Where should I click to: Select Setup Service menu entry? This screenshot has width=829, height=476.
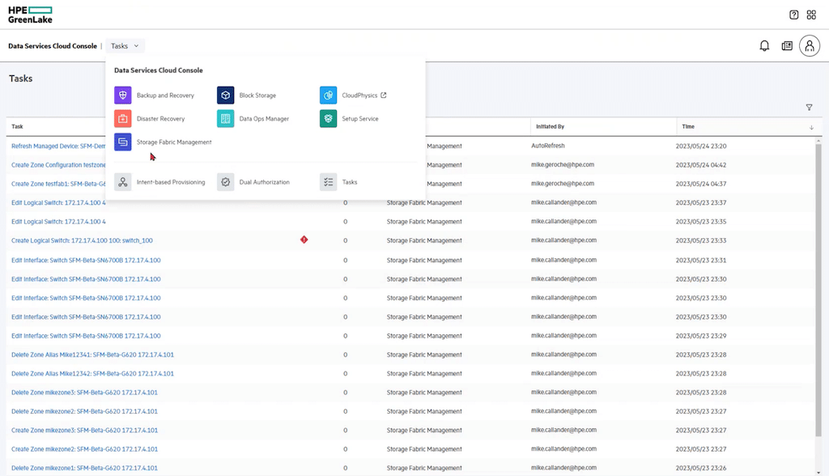coord(360,118)
